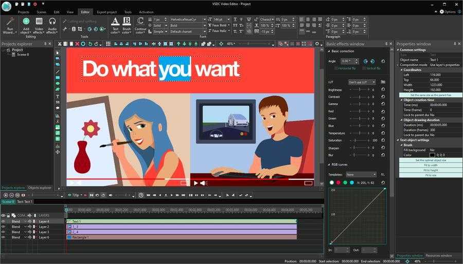Switch to the Export project tab
Viewport: 463px width, 264px height.
[x=106, y=12]
